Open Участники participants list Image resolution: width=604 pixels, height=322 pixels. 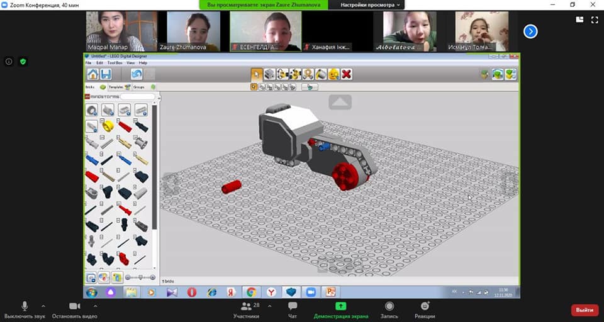(x=246, y=309)
